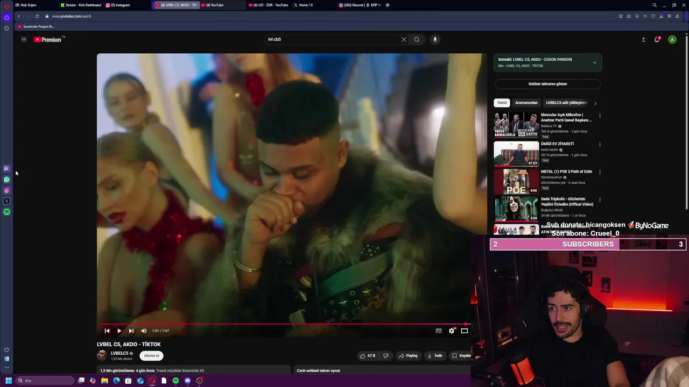Go to previous video

(107, 331)
